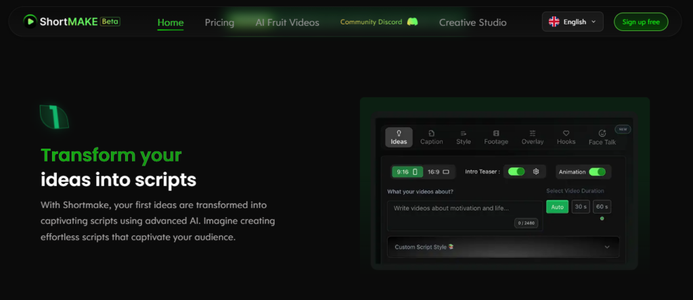693x300 pixels.
Task: Open the English language dropdown
Action: point(573,22)
